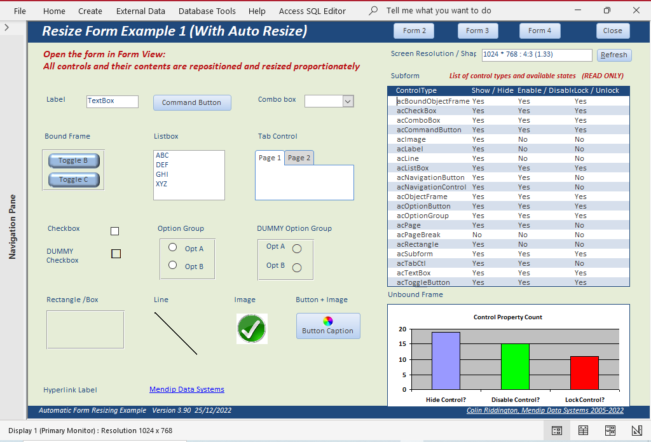The height and width of the screenshot is (442, 651).
Task: Click the green checkmark image
Action: click(x=252, y=329)
